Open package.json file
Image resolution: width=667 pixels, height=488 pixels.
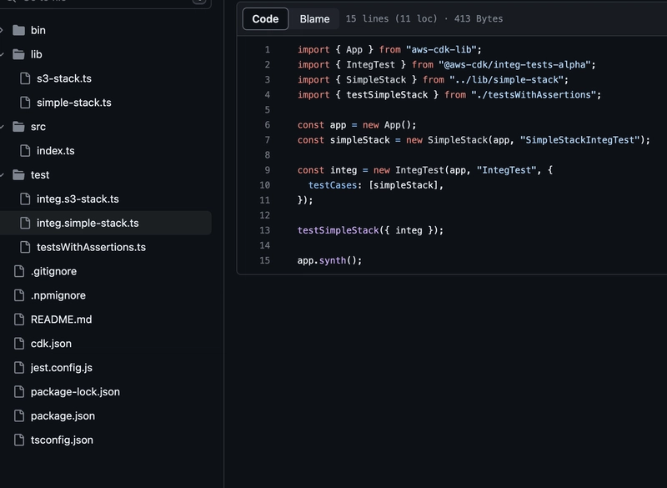coord(63,415)
